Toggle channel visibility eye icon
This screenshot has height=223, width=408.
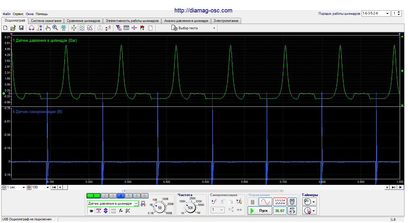point(91,211)
